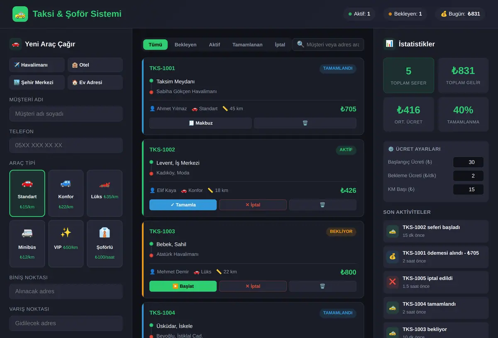Start trip TKS-1003 with Başlat button
Image resolution: width=498 pixels, height=338 pixels.
pyautogui.click(x=183, y=286)
